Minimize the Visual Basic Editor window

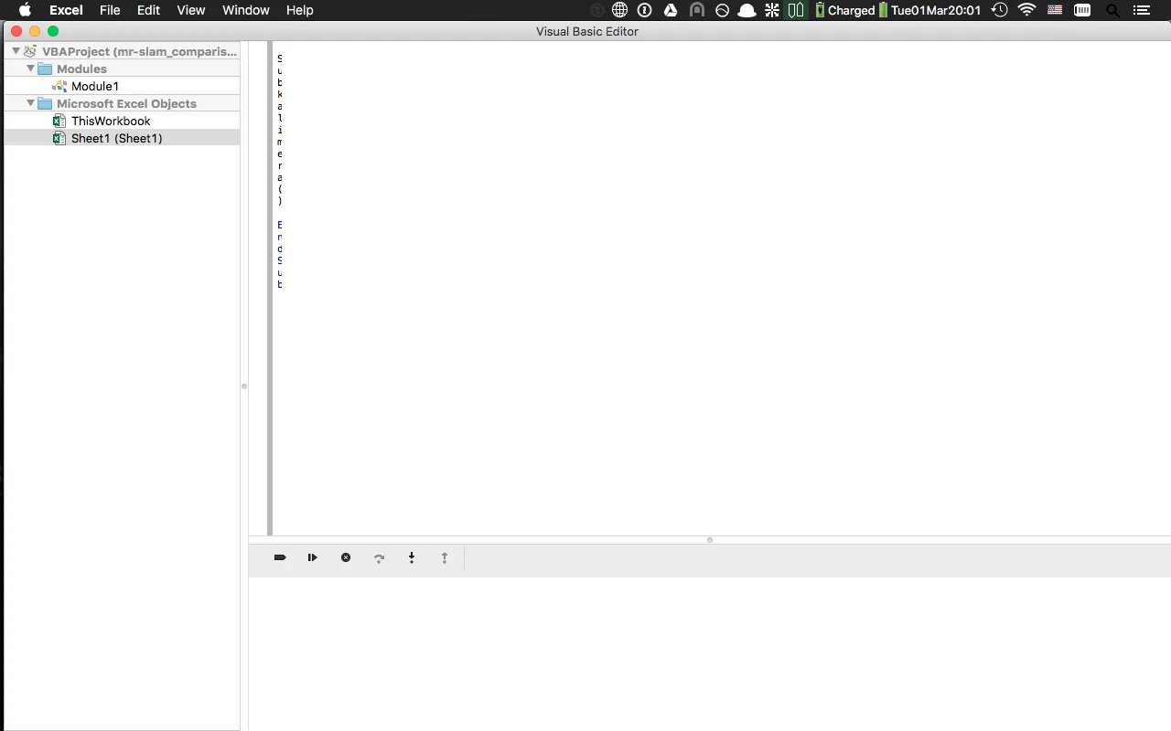[35, 31]
